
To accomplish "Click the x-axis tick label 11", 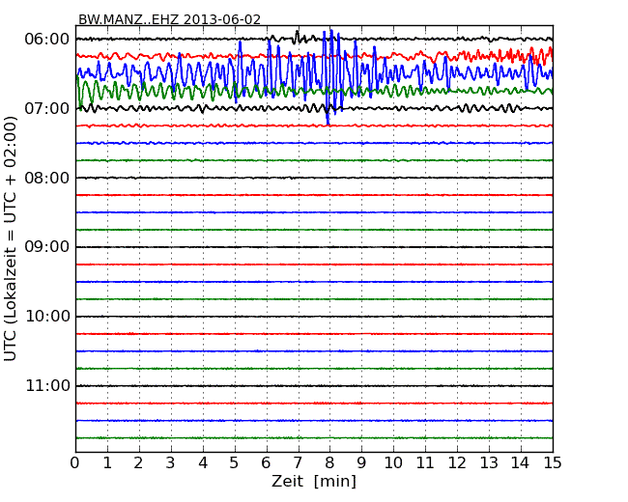I will tap(425, 463).
